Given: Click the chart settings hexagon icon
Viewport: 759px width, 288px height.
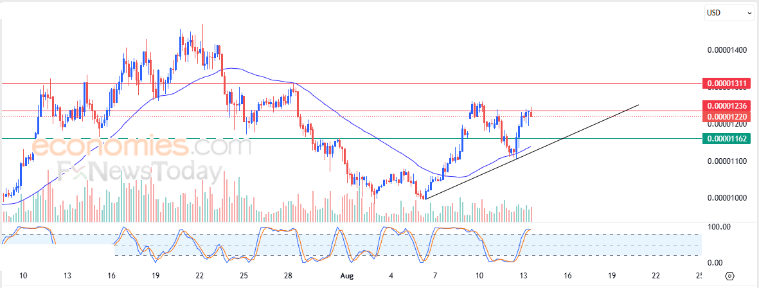Looking at the screenshot, I should click(730, 276).
